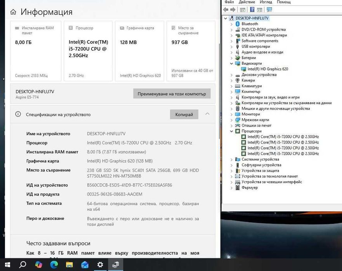Select Устройства за защита item

[260, 170]
